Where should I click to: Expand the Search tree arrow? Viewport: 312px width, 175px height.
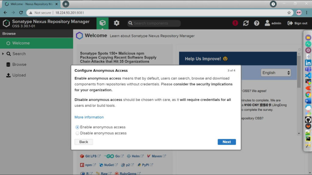pos(3,54)
